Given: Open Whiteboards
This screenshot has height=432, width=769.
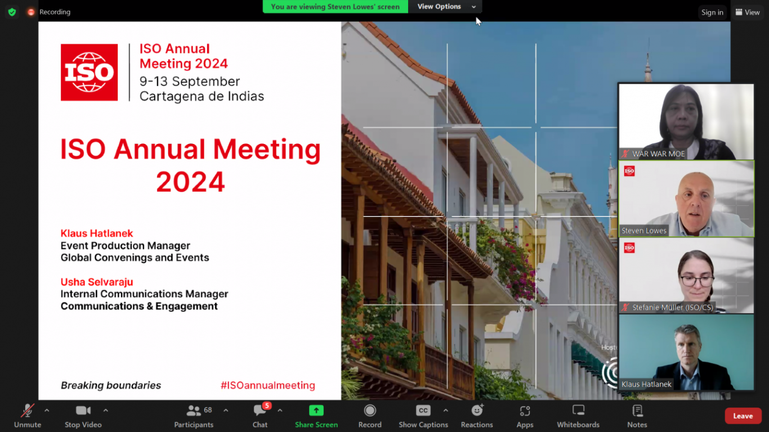Looking at the screenshot, I should pos(578,416).
